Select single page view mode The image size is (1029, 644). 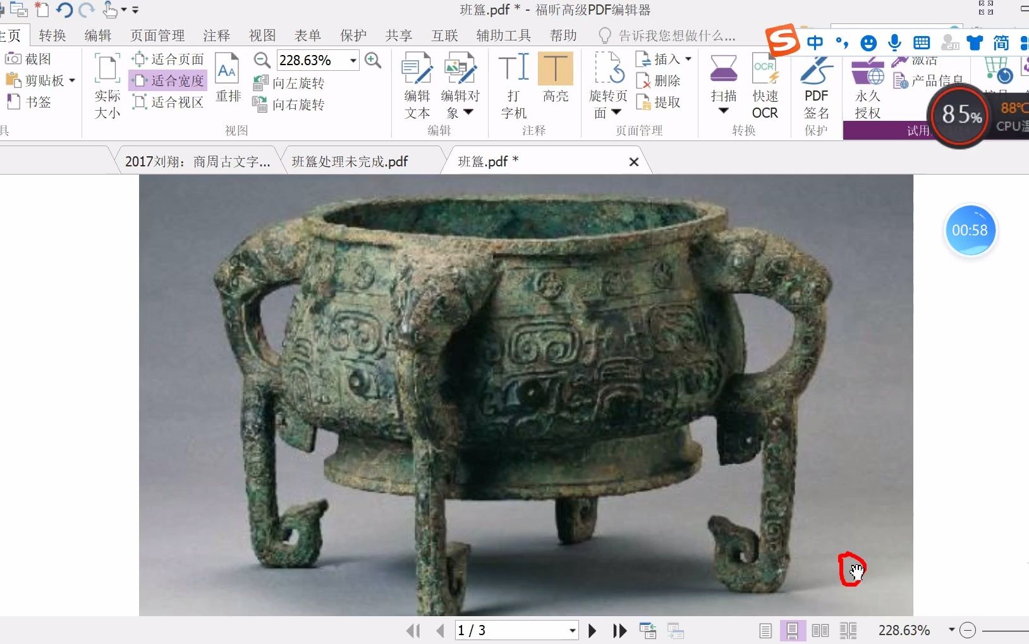click(765, 631)
